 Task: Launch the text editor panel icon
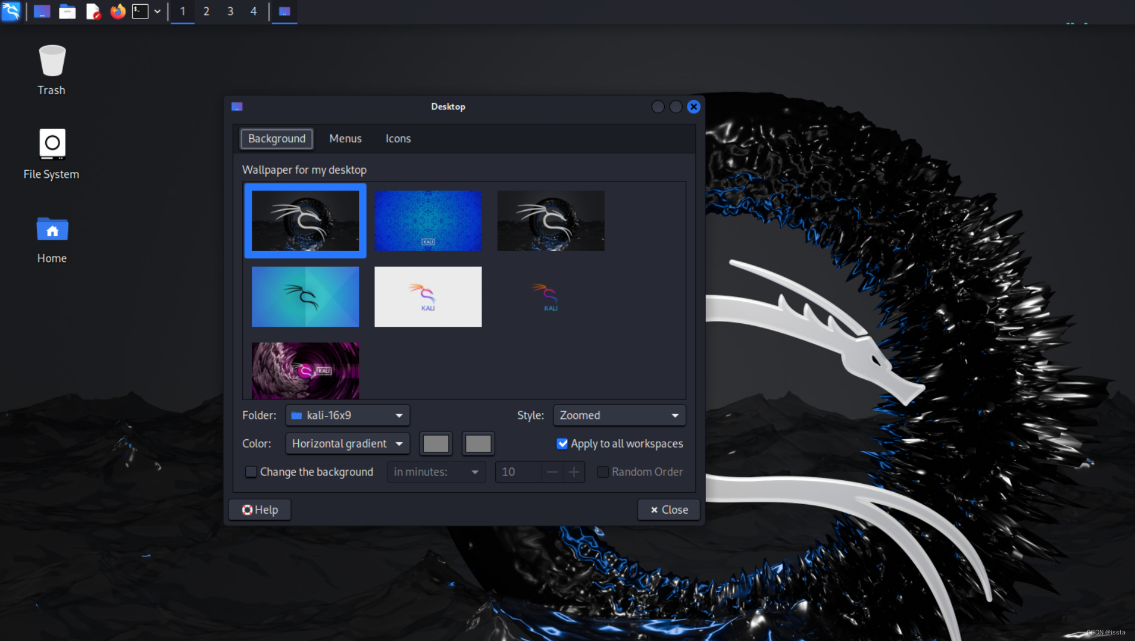[x=93, y=11]
